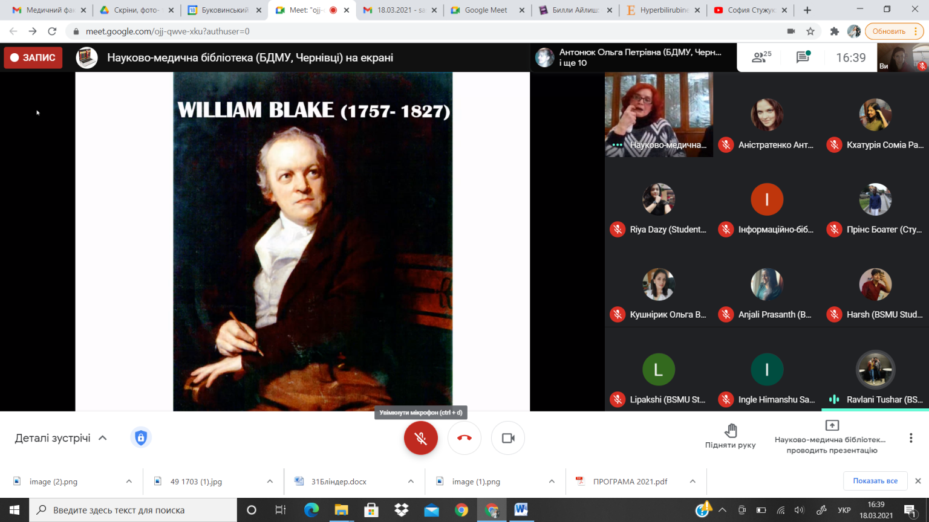Open the extensions puzzle icon

(835, 31)
